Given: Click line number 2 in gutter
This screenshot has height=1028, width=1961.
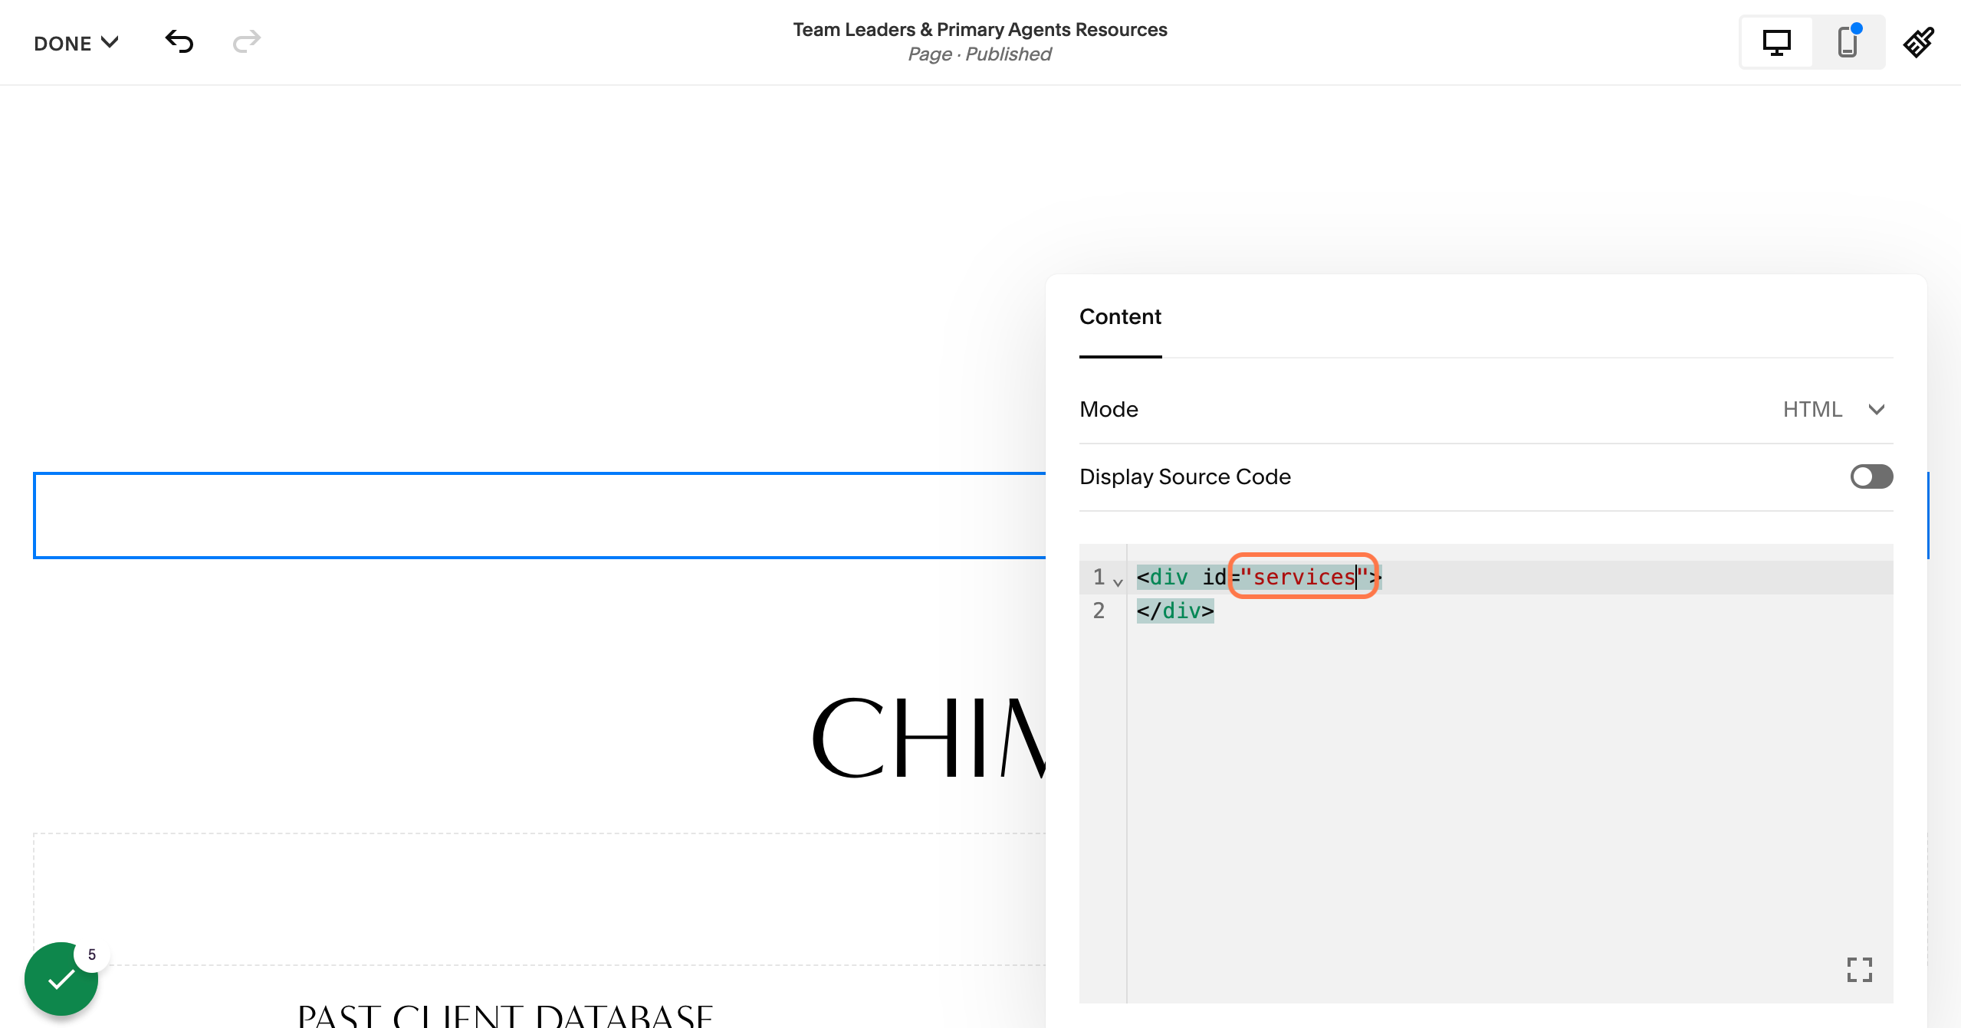Looking at the screenshot, I should [1099, 611].
